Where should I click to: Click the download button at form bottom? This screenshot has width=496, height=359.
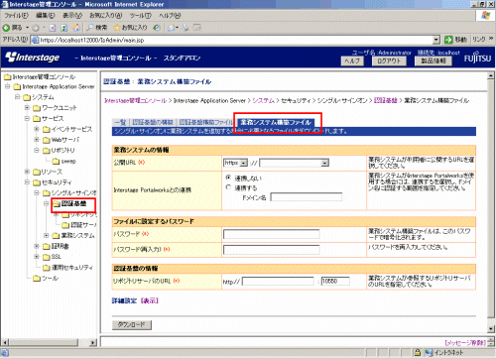(x=132, y=324)
